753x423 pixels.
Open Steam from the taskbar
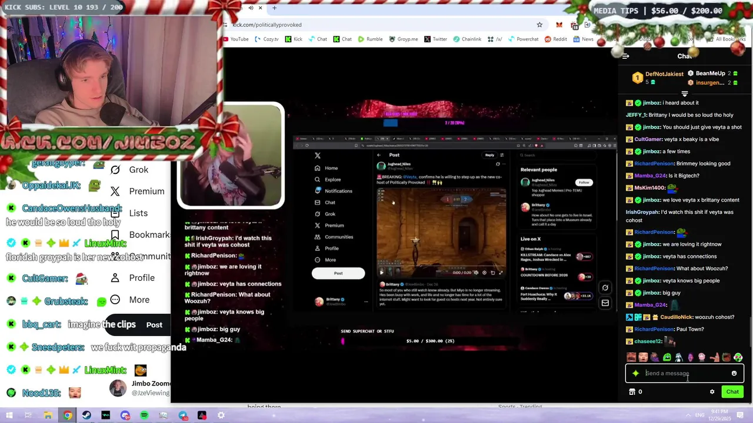(86, 415)
